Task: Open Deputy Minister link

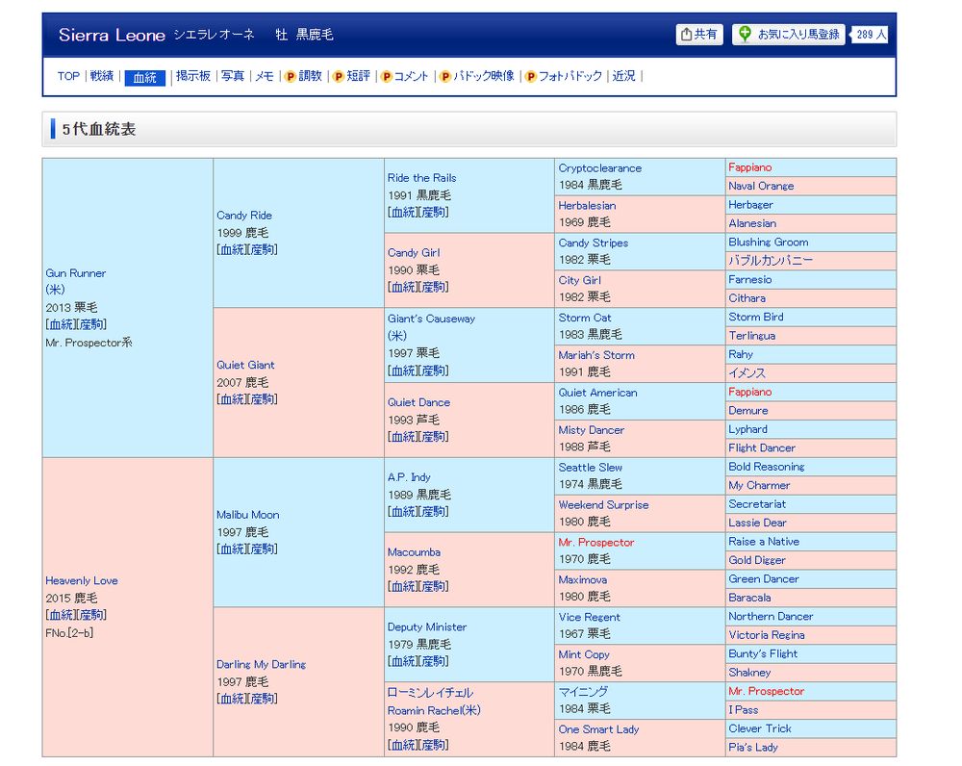Action: click(x=427, y=627)
